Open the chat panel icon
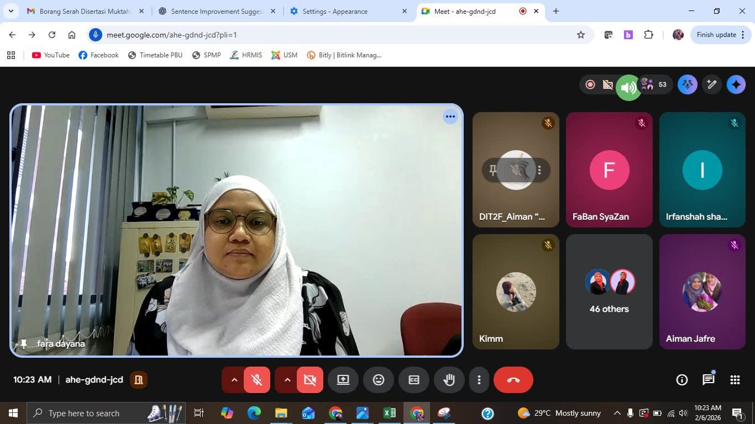The image size is (755, 424). pyautogui.click(x=708, y=380)
